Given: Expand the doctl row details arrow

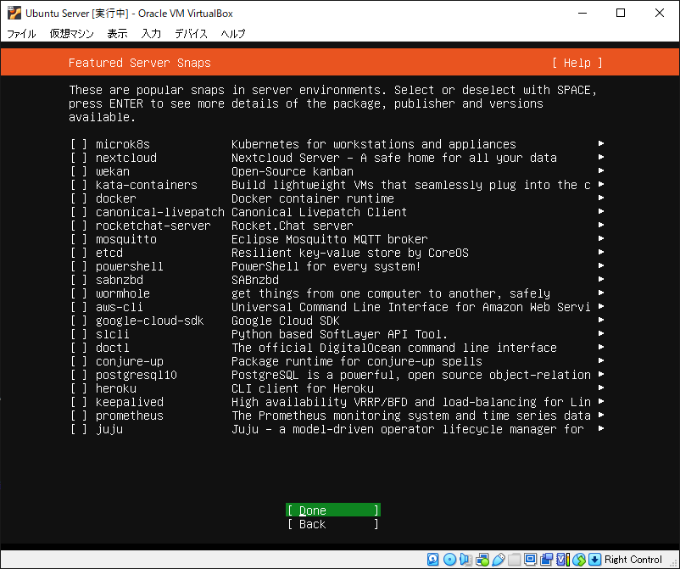Looking at the screenshot, I should tap(601, 347).
